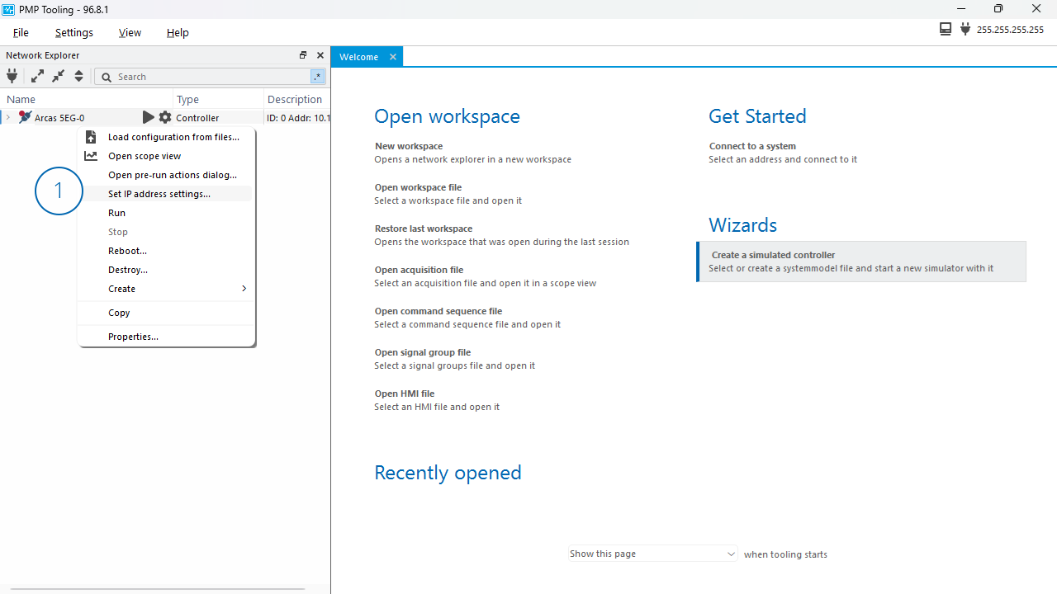The height and width of the screenshot is (594, 1057).
Task: Click the plug icon next to 255.255.255.255
Action: click(965, 30)
